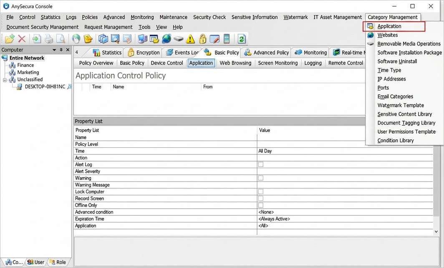
Task: Select Sensitive Content Library menu entry
Action: 404,114
